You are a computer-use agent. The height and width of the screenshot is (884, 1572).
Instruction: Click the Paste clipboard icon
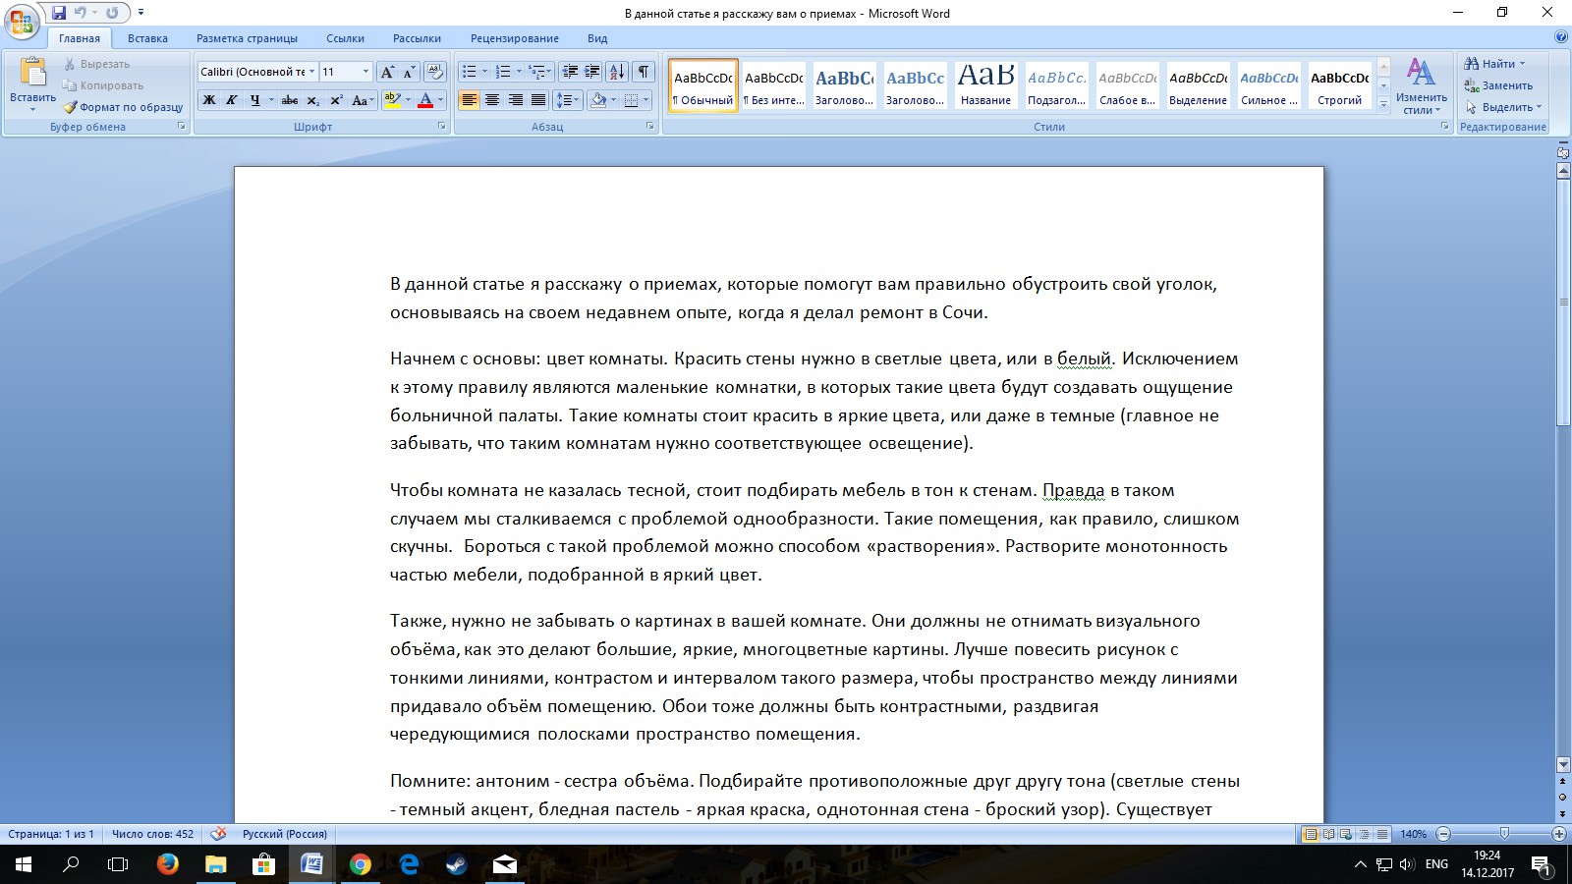[x=32, y=73]
